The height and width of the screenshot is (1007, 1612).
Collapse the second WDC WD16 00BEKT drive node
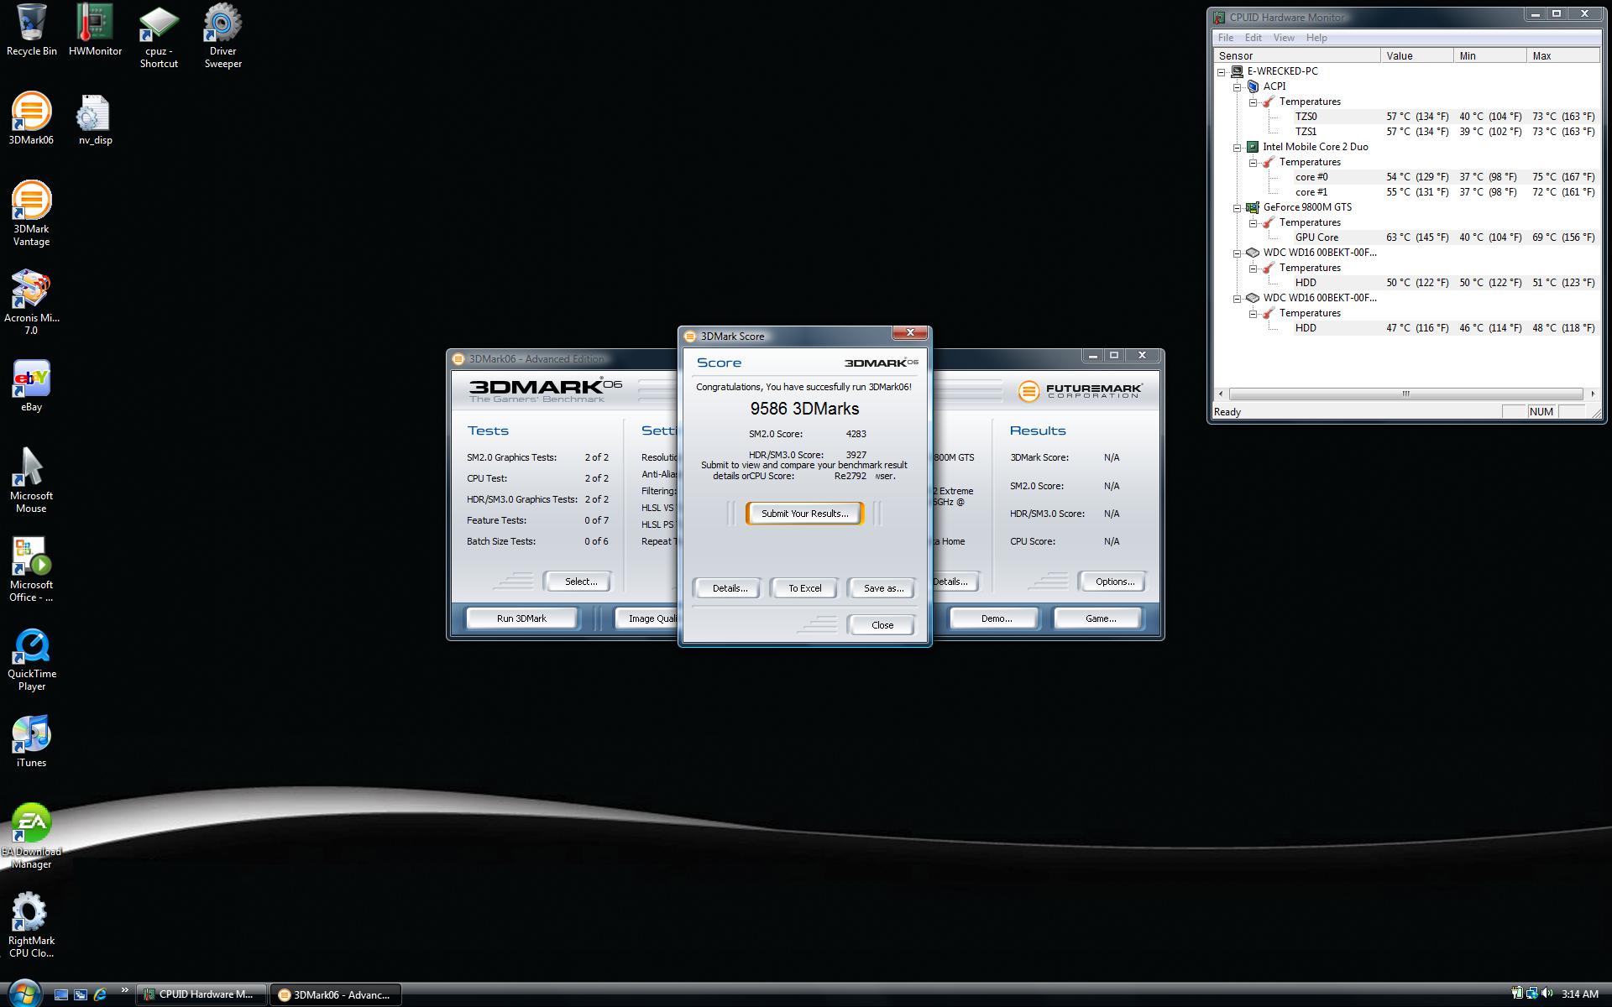tap(1238, 299)
